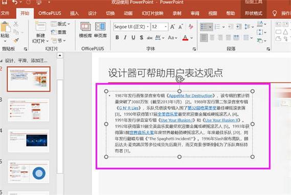Toggle justify text alignment
The width and height of the screenshot is (291, 195).
[228, 38]
